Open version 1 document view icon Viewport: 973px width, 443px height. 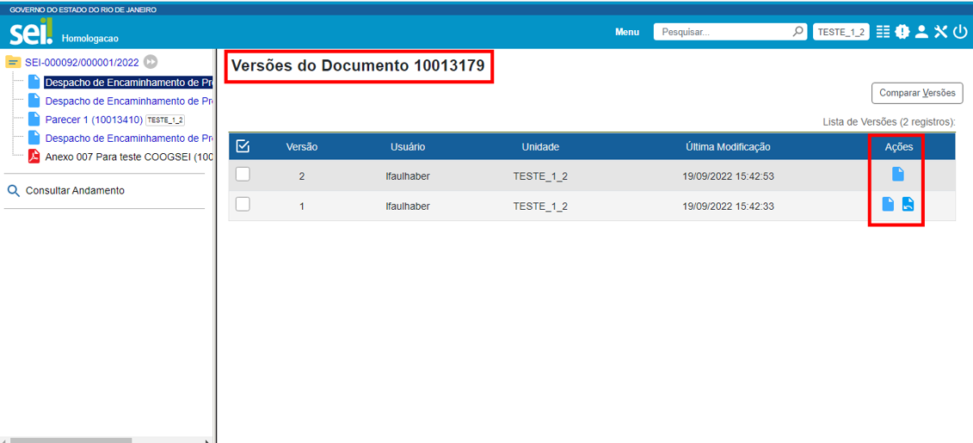pyautogui.click(x=888, y=205)
